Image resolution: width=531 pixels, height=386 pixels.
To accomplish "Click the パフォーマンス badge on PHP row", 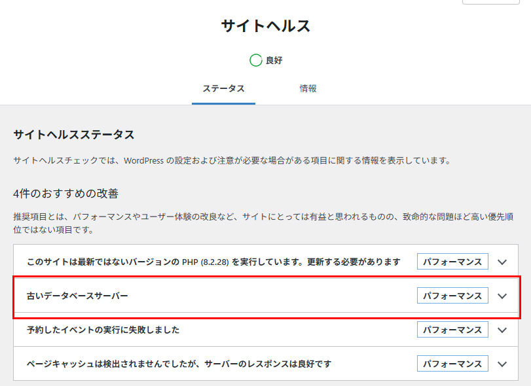I will coord(452,262).
